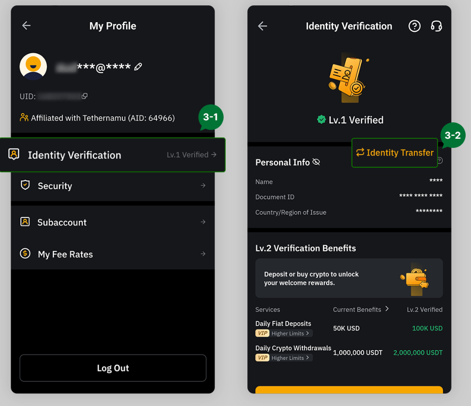This screenshot has height=406, width=471.
Task: Click the shield icon next to Security
Action: click(x=25, y=185)
